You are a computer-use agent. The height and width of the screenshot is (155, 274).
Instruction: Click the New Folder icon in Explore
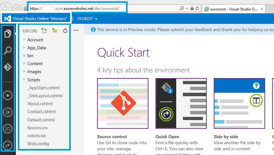(x=55, y=31)
